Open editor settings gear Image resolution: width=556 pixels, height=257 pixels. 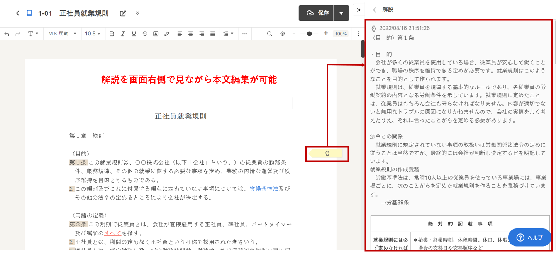click(283, 34)
